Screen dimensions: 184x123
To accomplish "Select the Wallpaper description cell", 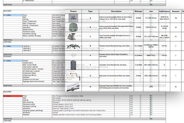I will pos(83,102).
